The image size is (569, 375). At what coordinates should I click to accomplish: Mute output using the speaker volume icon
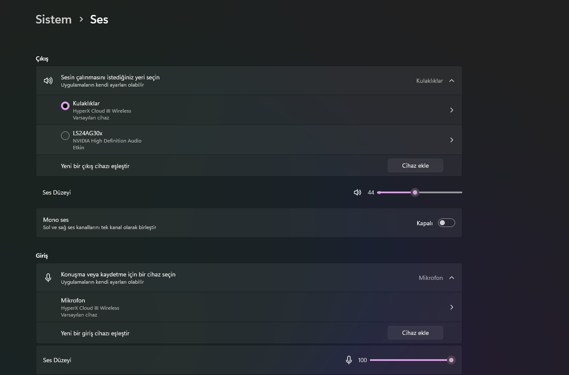pyautogui.click(x=357, y=192)
